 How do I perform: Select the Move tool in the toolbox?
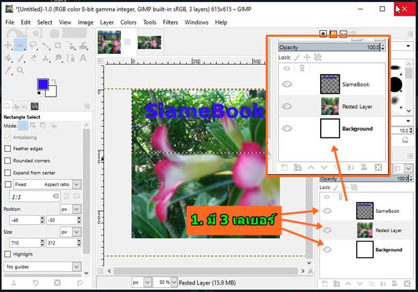(x=8, y=45)
